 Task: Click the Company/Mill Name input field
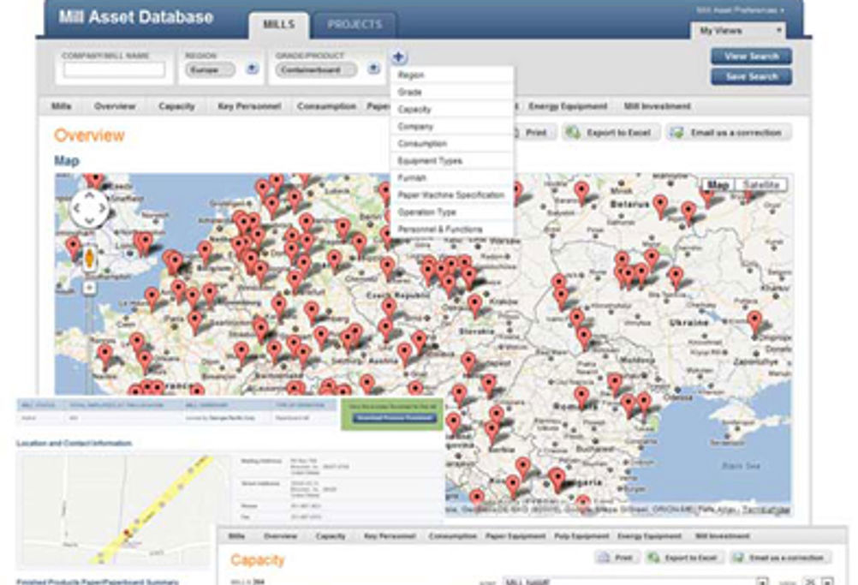[x=114, y=69]
